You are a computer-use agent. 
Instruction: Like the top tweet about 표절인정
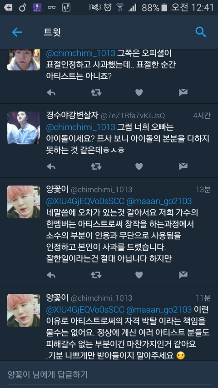point(139,92)
